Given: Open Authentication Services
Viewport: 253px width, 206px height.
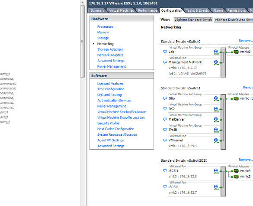Looking at the screenshot, I should 114,101.
